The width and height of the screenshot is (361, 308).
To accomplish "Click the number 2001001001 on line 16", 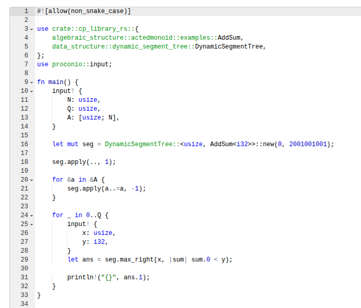I will [x=308, y=144].
